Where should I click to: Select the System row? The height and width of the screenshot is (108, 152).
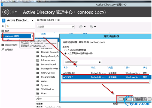(x=48, y=85)
